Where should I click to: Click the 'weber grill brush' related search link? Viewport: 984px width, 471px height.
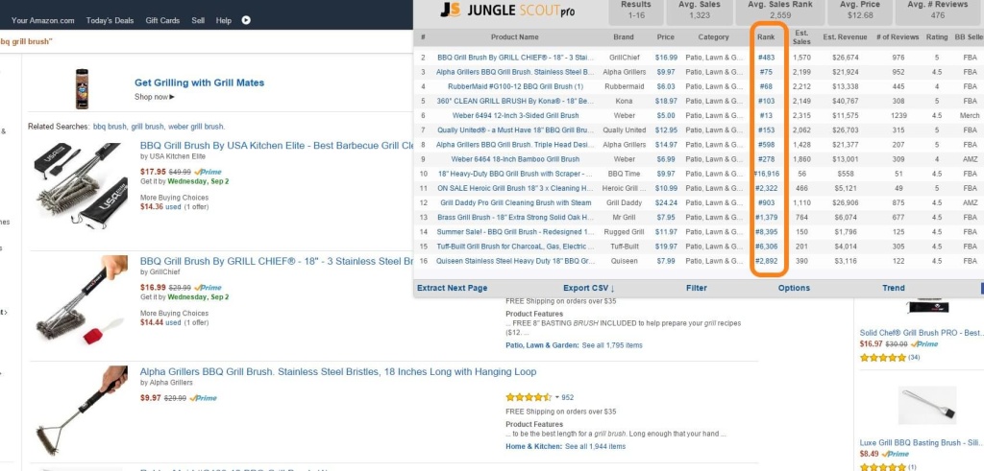(x=196, y=127)
